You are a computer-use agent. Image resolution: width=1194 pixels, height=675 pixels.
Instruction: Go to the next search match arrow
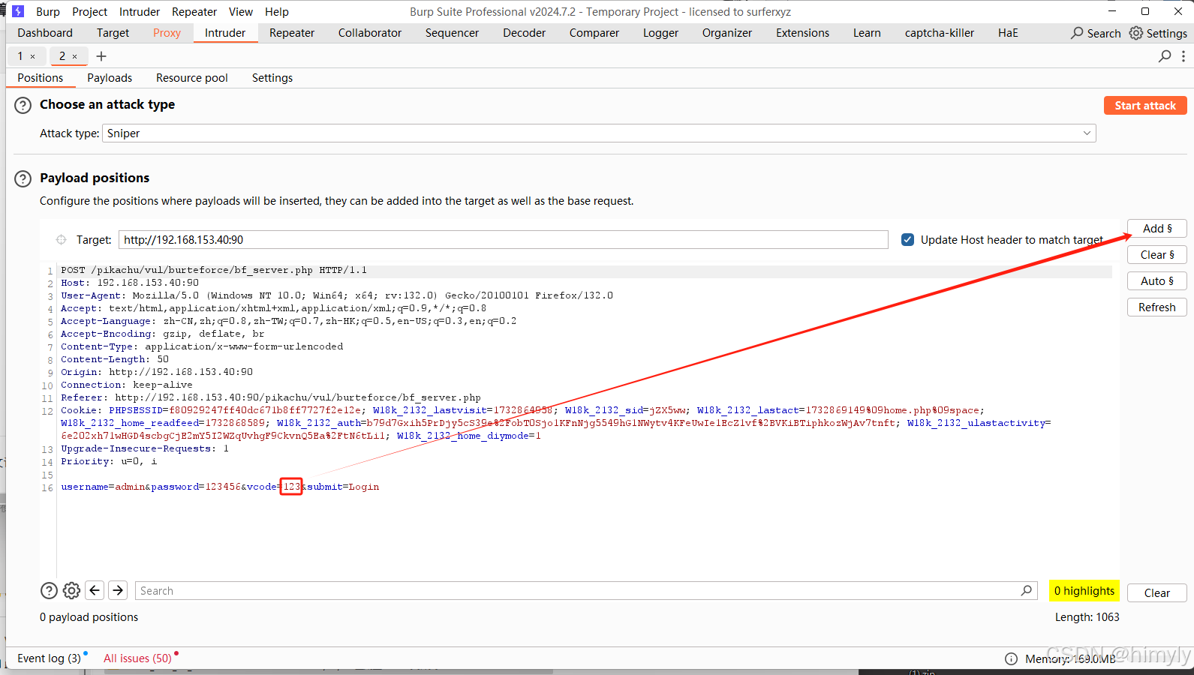118,590
